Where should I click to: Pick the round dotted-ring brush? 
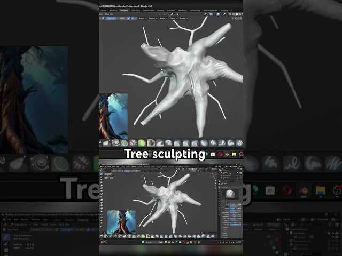click(x=151, y=143)
